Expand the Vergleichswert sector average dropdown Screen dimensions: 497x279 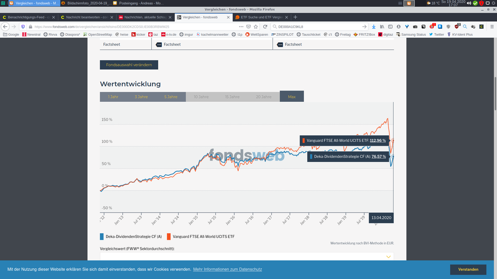(389, 256)
